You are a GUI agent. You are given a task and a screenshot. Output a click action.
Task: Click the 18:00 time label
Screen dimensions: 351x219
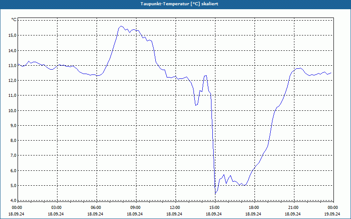tap(254, 208)
